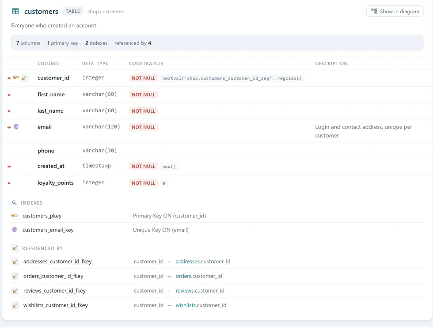Click the key icon beside customers_pkey

click(x=14, y=216)
